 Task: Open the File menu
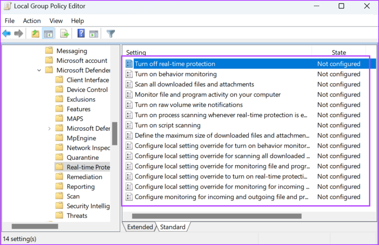[x=10, y=21]
